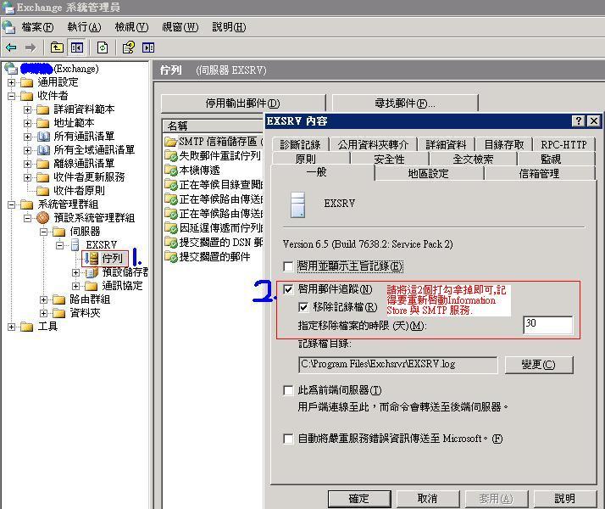Click the Back arrow toolbar icon

11,48
